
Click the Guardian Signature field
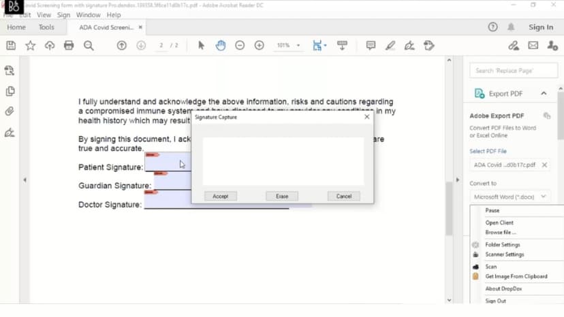[x=172, y=180]
